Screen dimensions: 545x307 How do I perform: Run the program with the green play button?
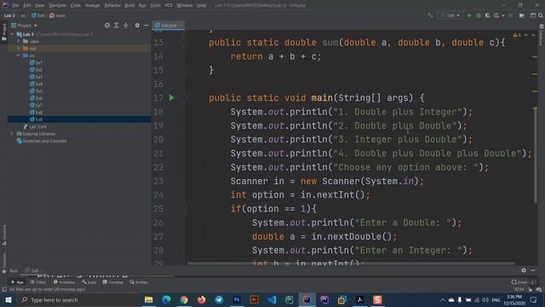coord(469,15)
